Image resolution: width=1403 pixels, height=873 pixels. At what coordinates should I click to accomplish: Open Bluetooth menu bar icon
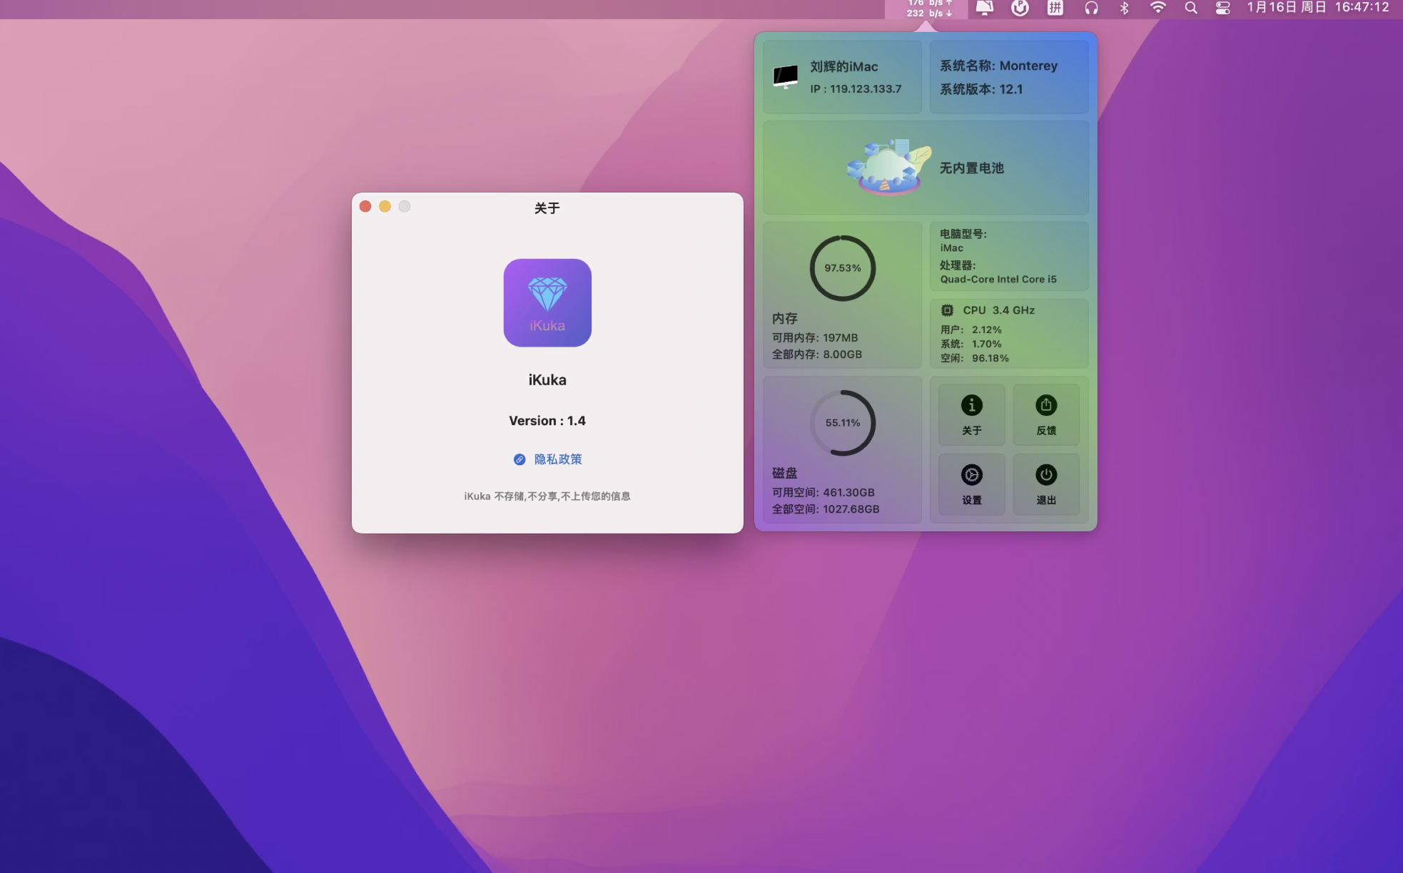point(1125,9)
